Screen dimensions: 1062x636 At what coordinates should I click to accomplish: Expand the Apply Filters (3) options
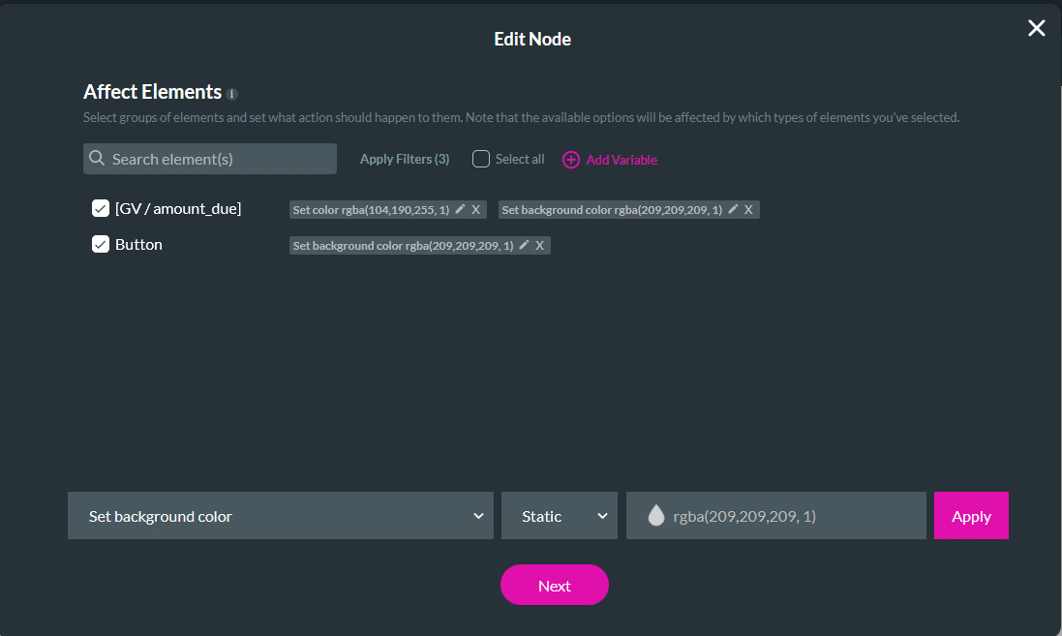404,159
